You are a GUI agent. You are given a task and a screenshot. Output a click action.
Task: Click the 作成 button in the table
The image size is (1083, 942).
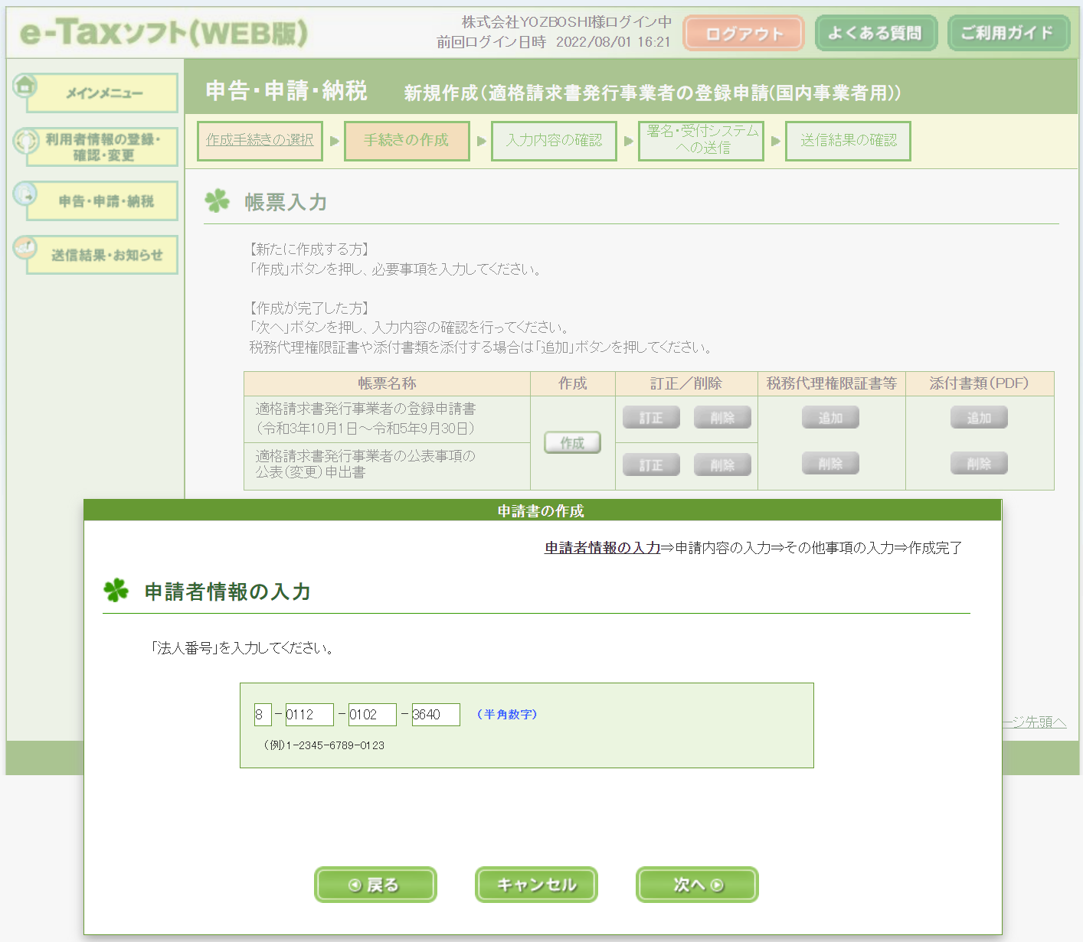(x=572, y=442)
